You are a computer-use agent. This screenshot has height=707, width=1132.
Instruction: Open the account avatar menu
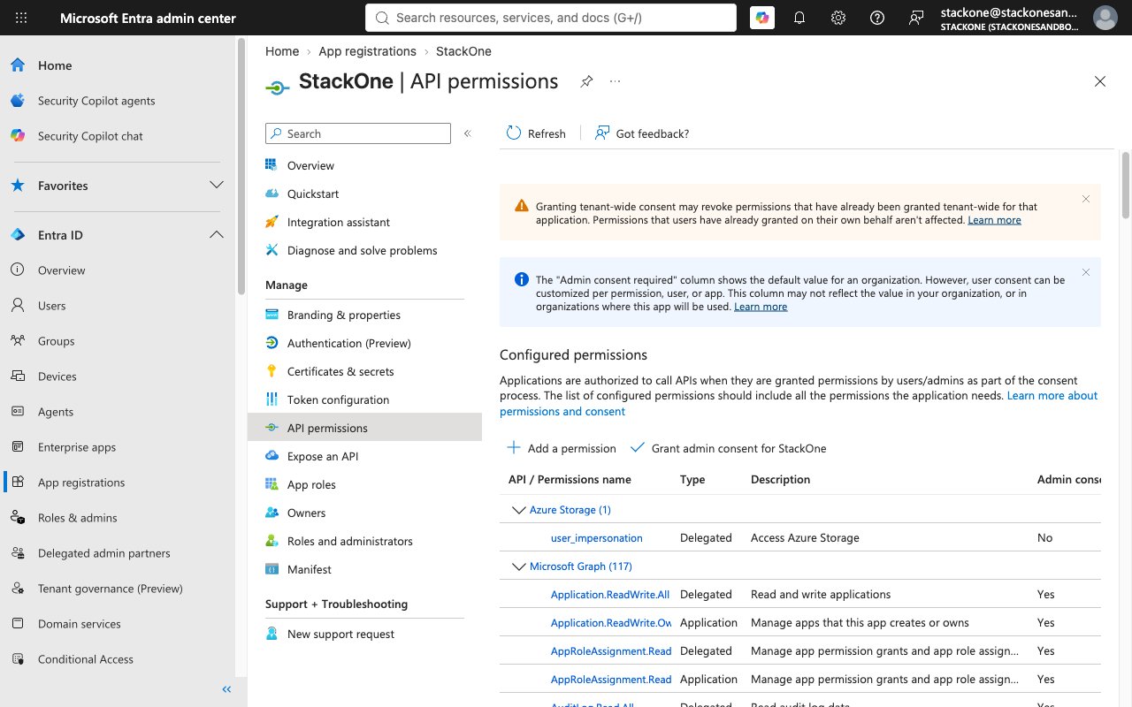click(x=1105, y=18)
